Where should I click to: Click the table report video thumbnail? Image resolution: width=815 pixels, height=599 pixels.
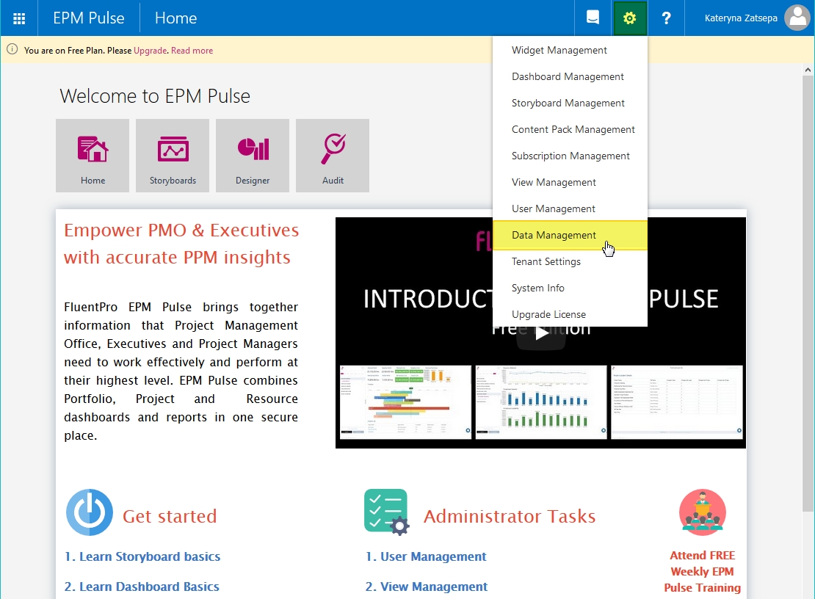click(x=677, y=402)
